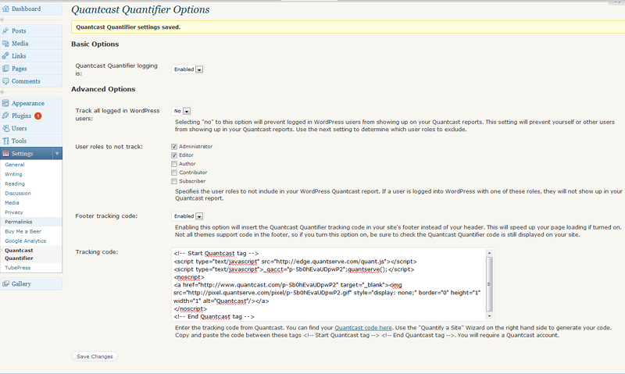
Task: Follow the 'Quantcast code here' link
Action: pyautogui.click(x=363, y=328)
